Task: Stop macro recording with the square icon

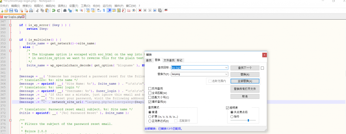Action: pos(145,10)
